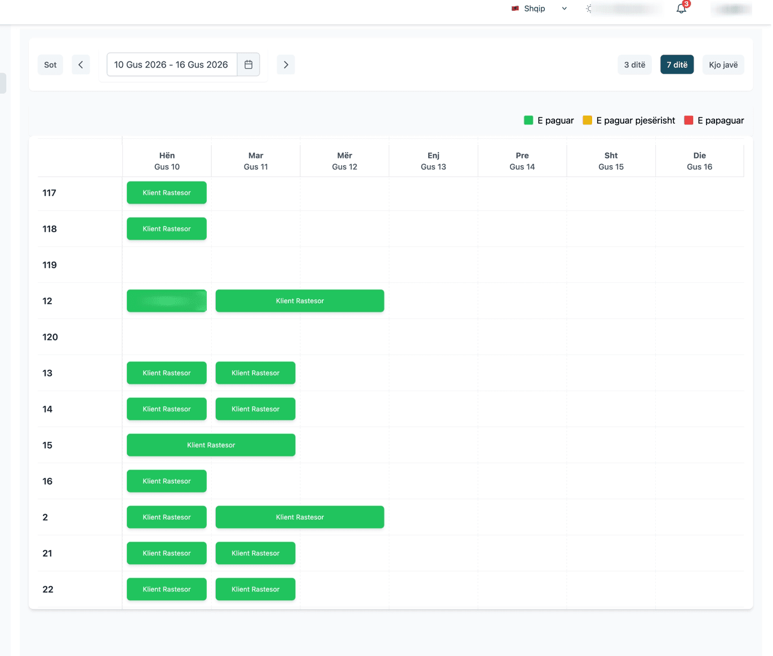Click the date range input field
This screenshot has height=656, width=773.
pos(172,65)
